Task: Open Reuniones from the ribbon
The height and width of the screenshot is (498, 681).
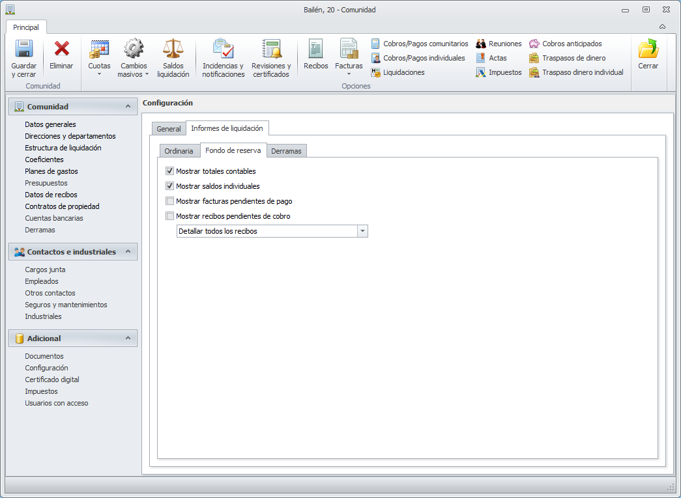Action: (x=499, y=44)
